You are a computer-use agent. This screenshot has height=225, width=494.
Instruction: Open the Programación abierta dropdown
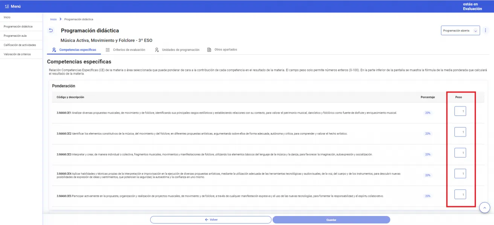point(460,31)
